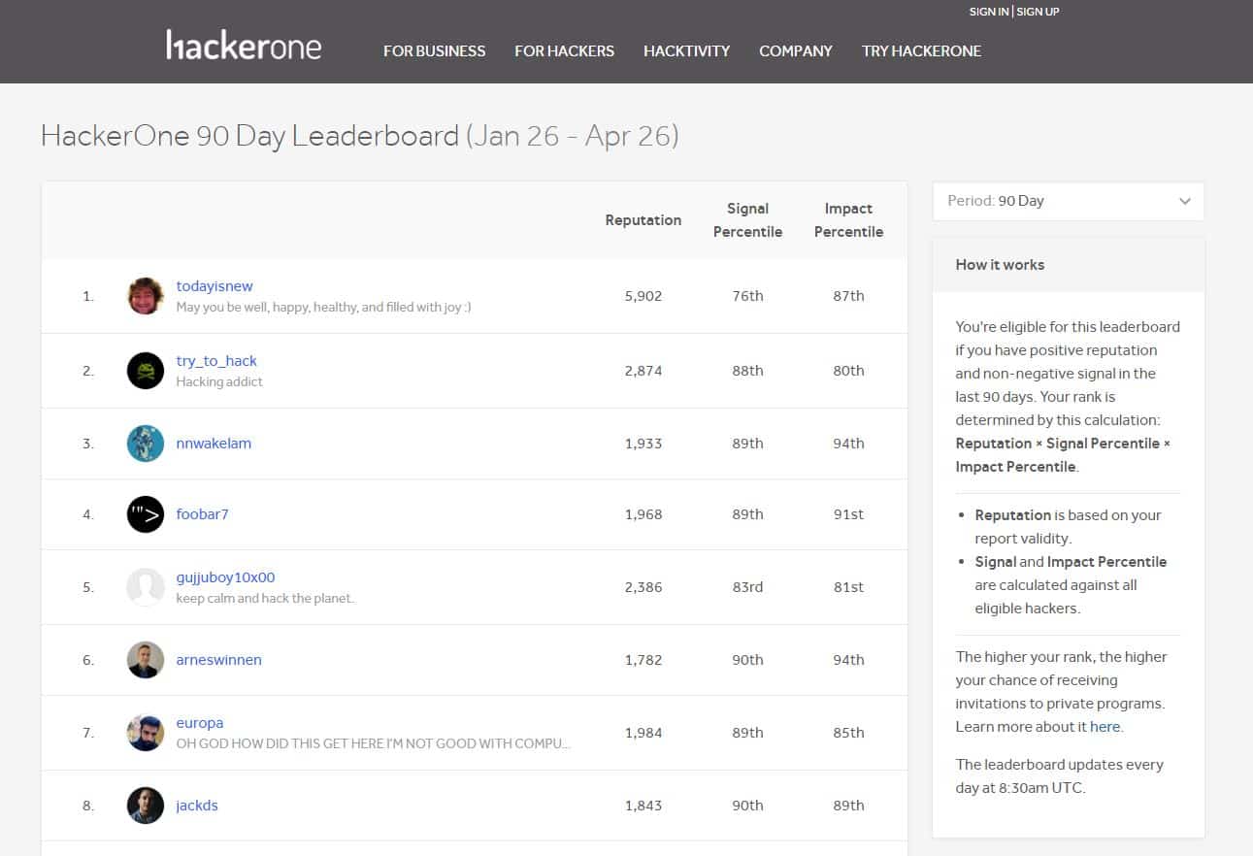Click the SIGN IN link
This screenshot has width=1253, height=856.
[x=988, y=12]
